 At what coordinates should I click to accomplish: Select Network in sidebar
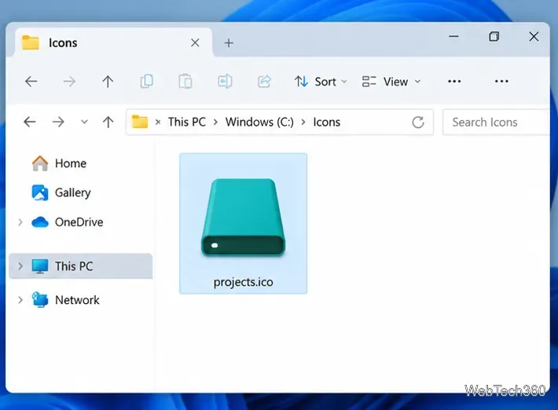(65, 300)
